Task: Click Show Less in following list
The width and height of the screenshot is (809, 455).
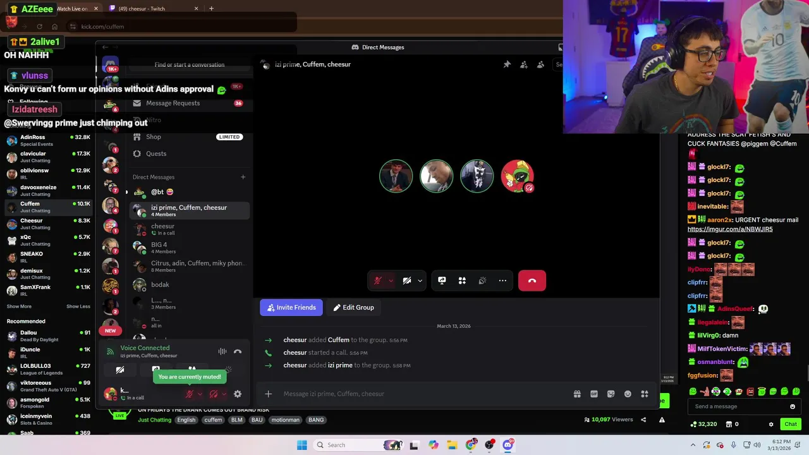Action: pos(78,306)
